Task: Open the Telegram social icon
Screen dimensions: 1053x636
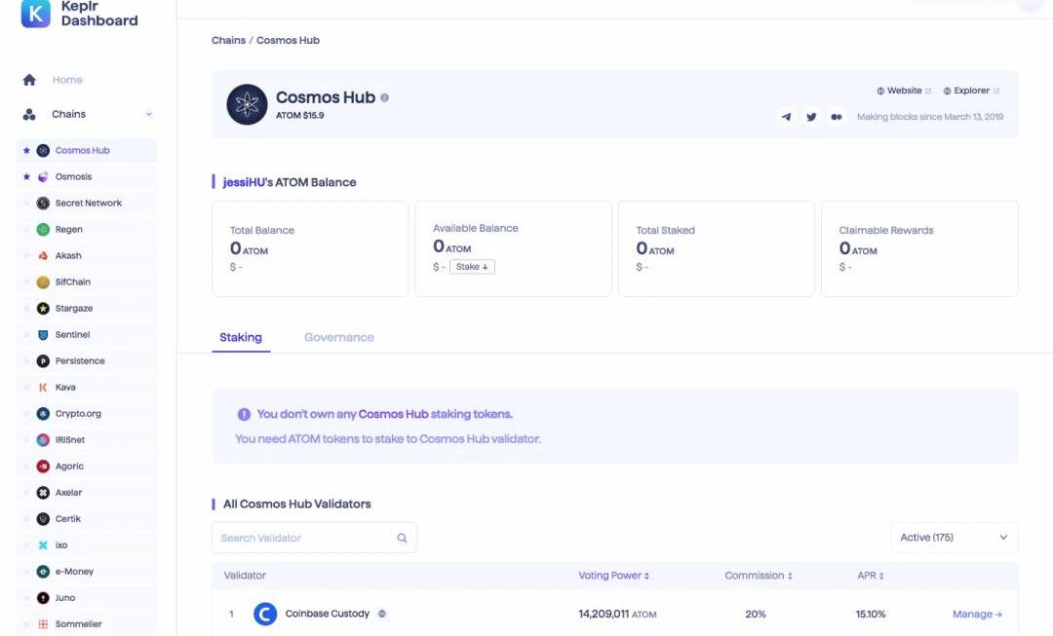Action: pos(786,117)
